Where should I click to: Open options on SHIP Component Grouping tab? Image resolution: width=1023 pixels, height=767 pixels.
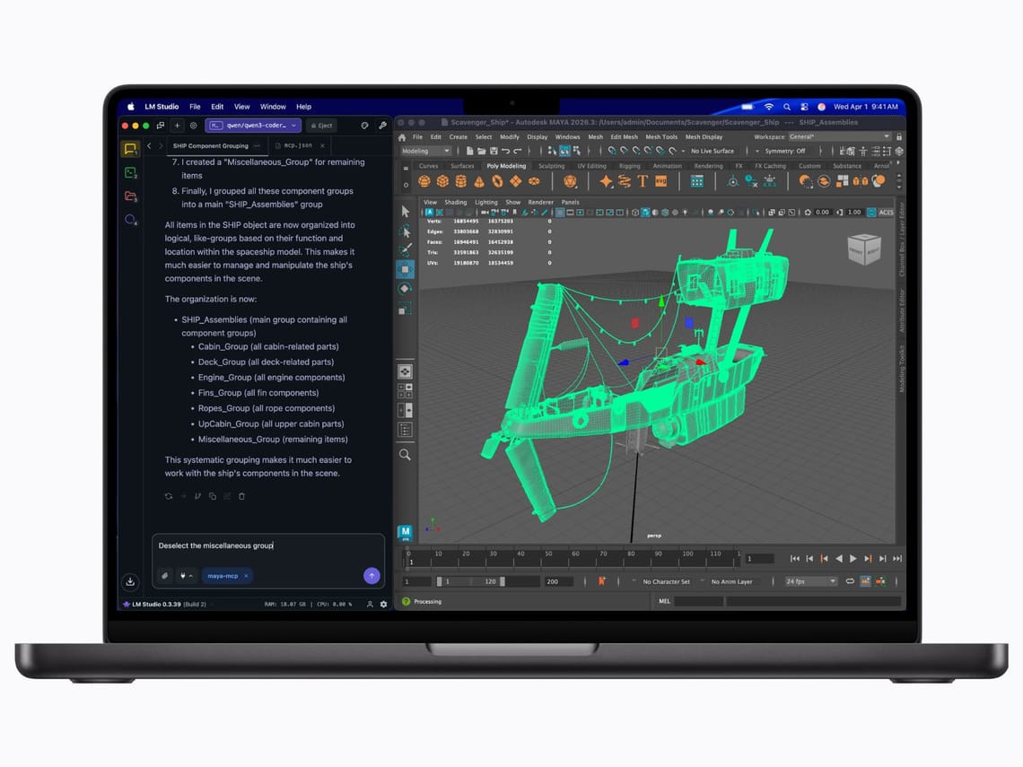(257, 145)
